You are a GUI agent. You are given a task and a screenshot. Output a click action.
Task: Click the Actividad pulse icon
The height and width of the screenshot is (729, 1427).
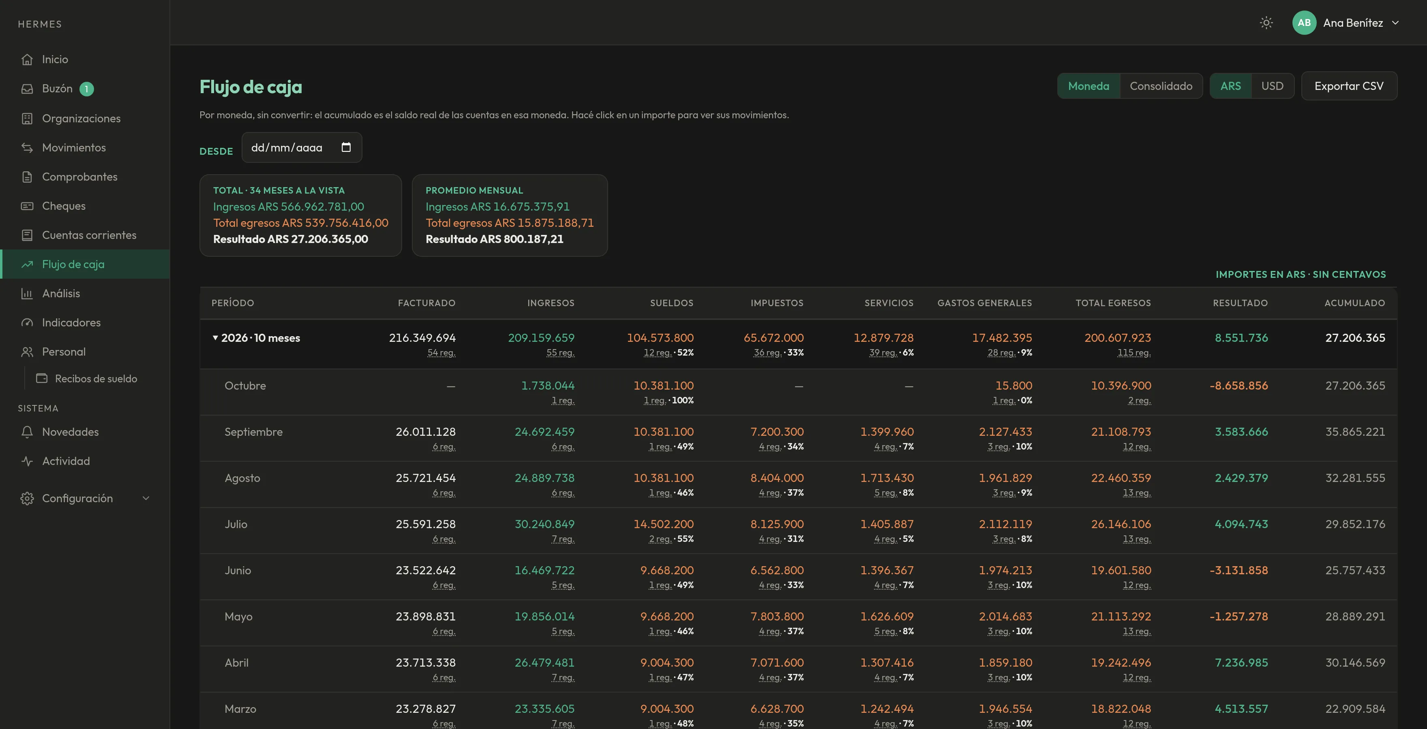tap(27, 461)
